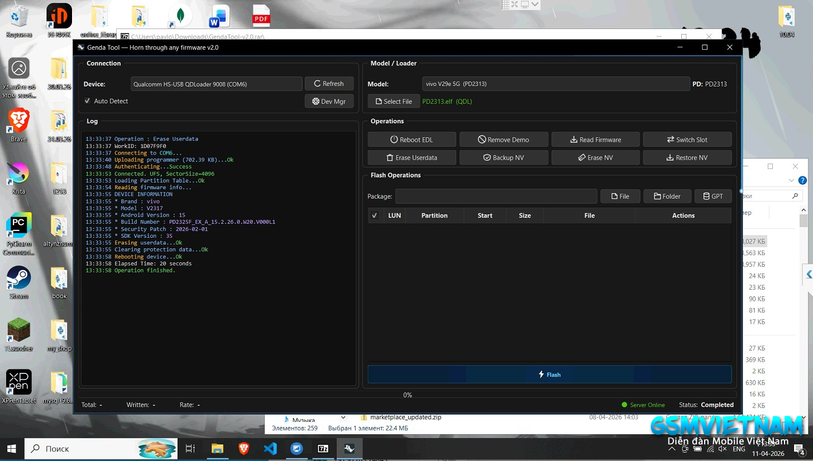Image resolution: width=813 pixels, height=461 pixels.
Task: Start Backup NV operation
Action: (503, 157)
